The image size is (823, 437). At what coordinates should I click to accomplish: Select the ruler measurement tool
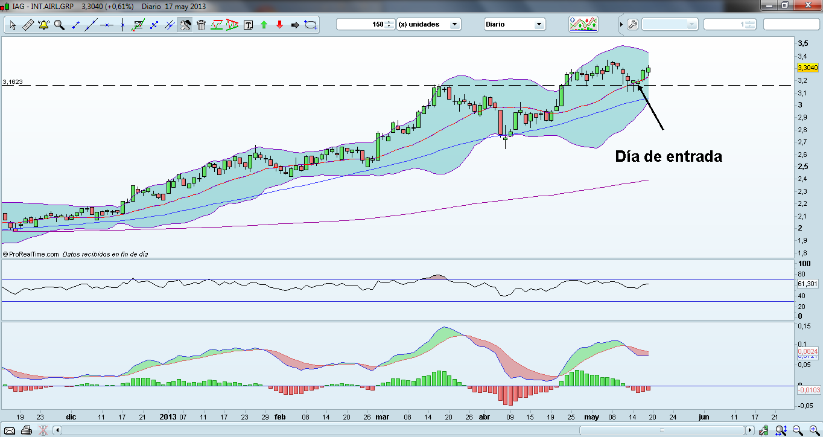28,25
